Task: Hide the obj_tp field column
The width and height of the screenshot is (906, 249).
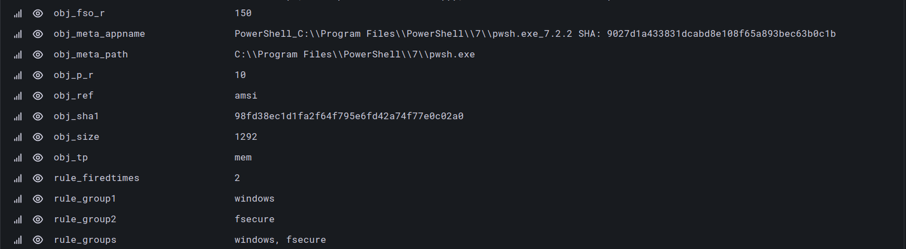Action: [38, 158]
